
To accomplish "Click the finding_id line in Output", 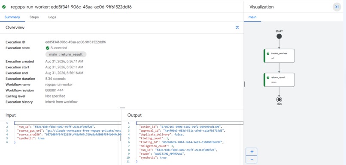I will click(x=182, y=142).
